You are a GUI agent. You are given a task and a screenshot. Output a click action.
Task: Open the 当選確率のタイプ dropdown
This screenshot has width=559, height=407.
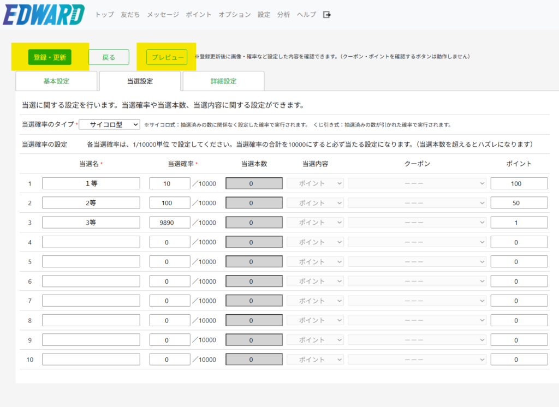[109, 124]
